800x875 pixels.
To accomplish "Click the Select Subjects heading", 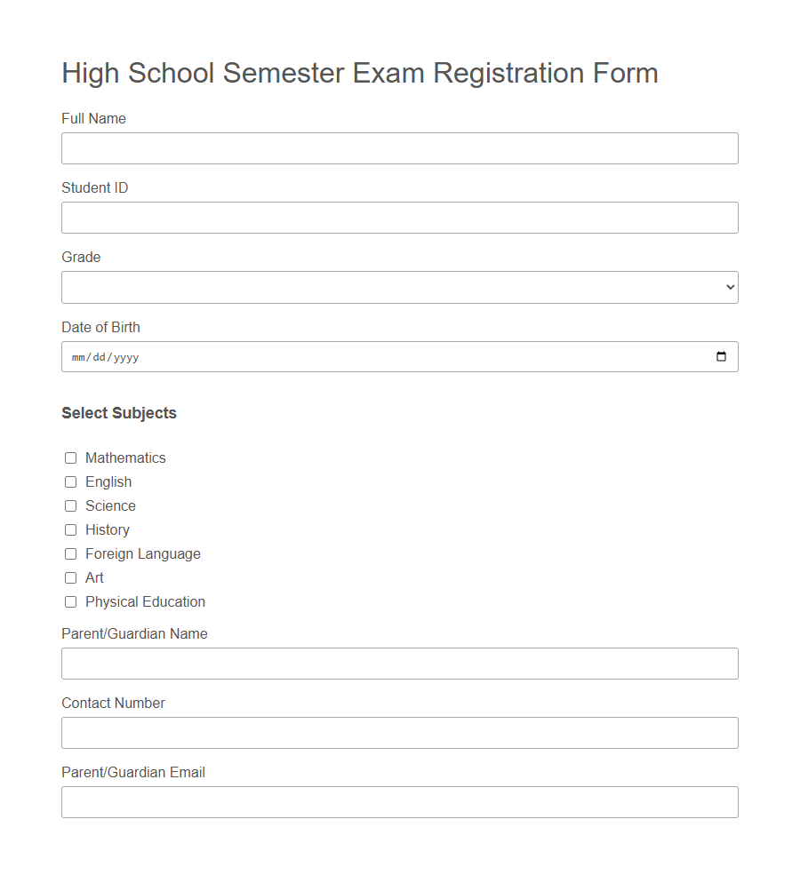I will tap(119, 413).
